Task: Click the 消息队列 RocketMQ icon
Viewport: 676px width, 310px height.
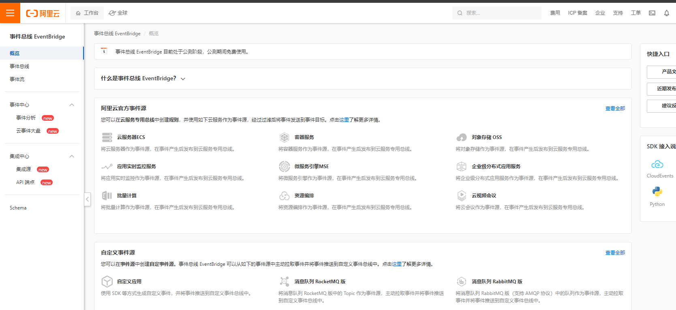Action: pos(285,282)
